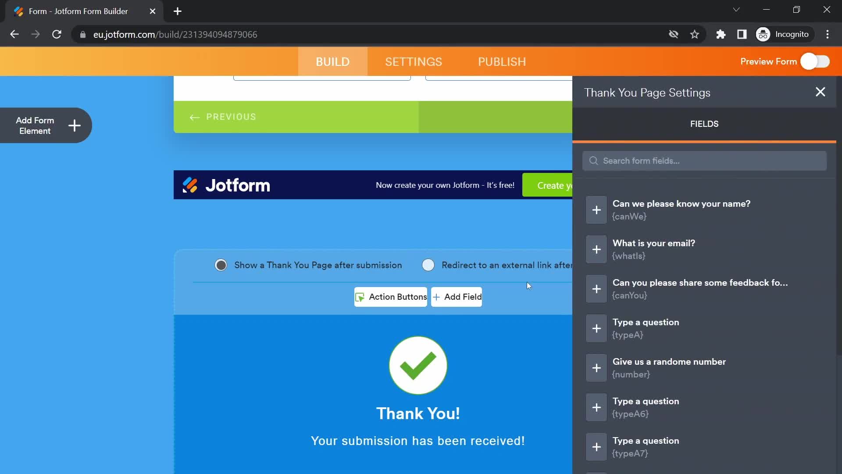The width and height of the screenshot is (842, 474).
Task: Click the back arrow Previous navigation icon
Action: pos(194,116)
